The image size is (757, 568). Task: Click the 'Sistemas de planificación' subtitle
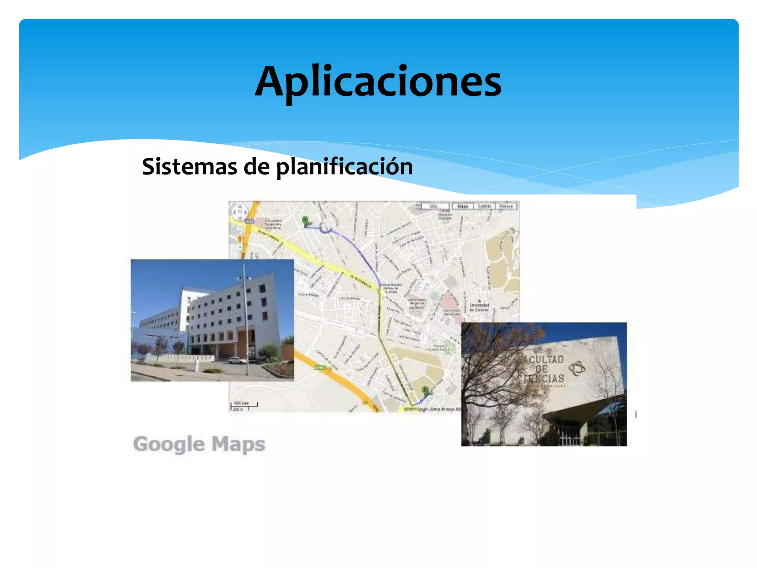277,167
